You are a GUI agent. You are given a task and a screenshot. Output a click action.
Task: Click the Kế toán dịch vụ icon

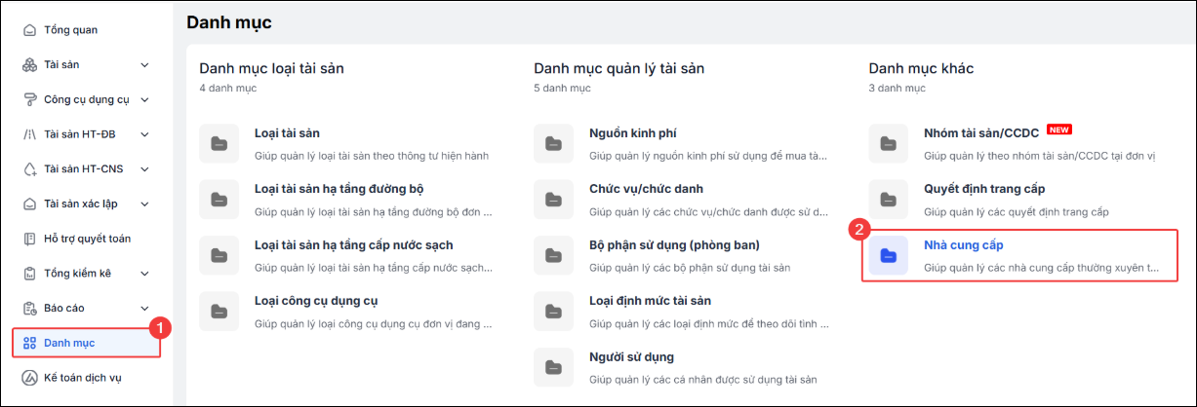30,377
